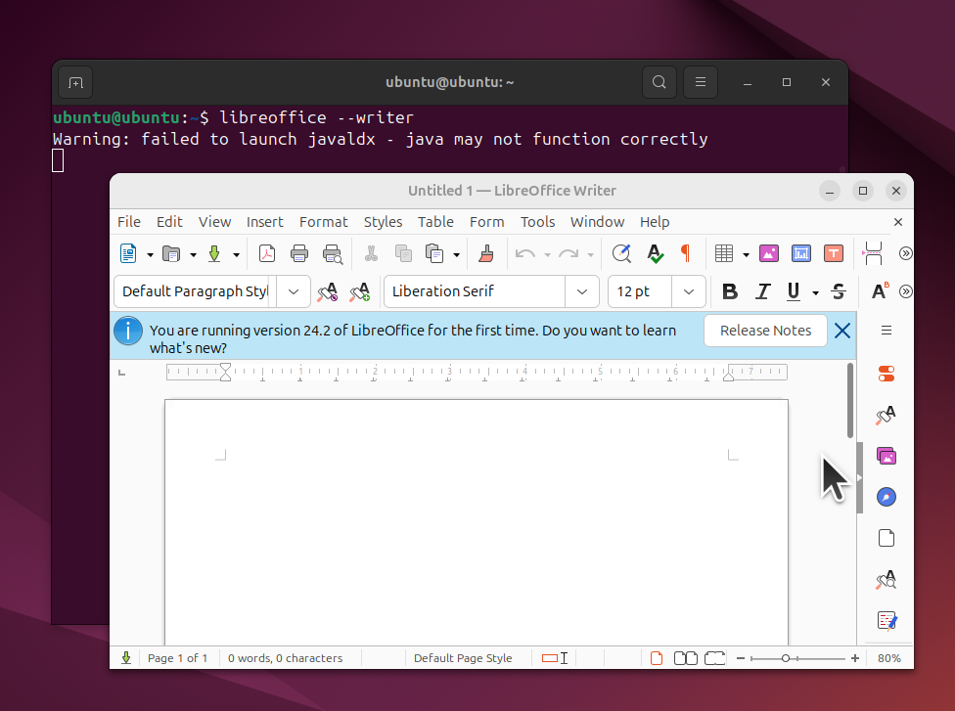Click the Undo arrow

[525, 254]
